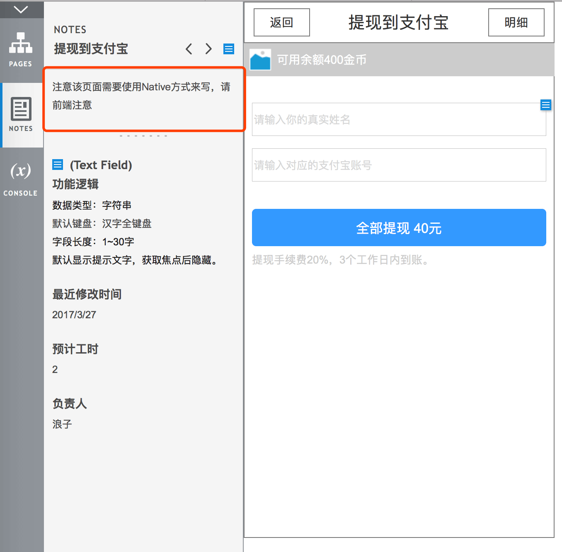Click the 字段长度：1~30字 line
Viewport: 562px width, 552px height.
[x=93, y=242]
